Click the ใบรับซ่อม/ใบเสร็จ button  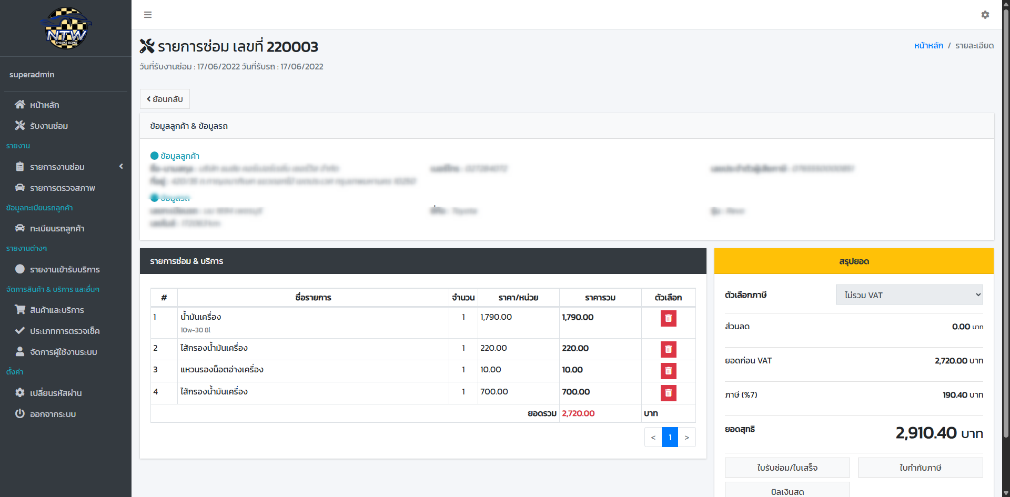tap(787, 468)
